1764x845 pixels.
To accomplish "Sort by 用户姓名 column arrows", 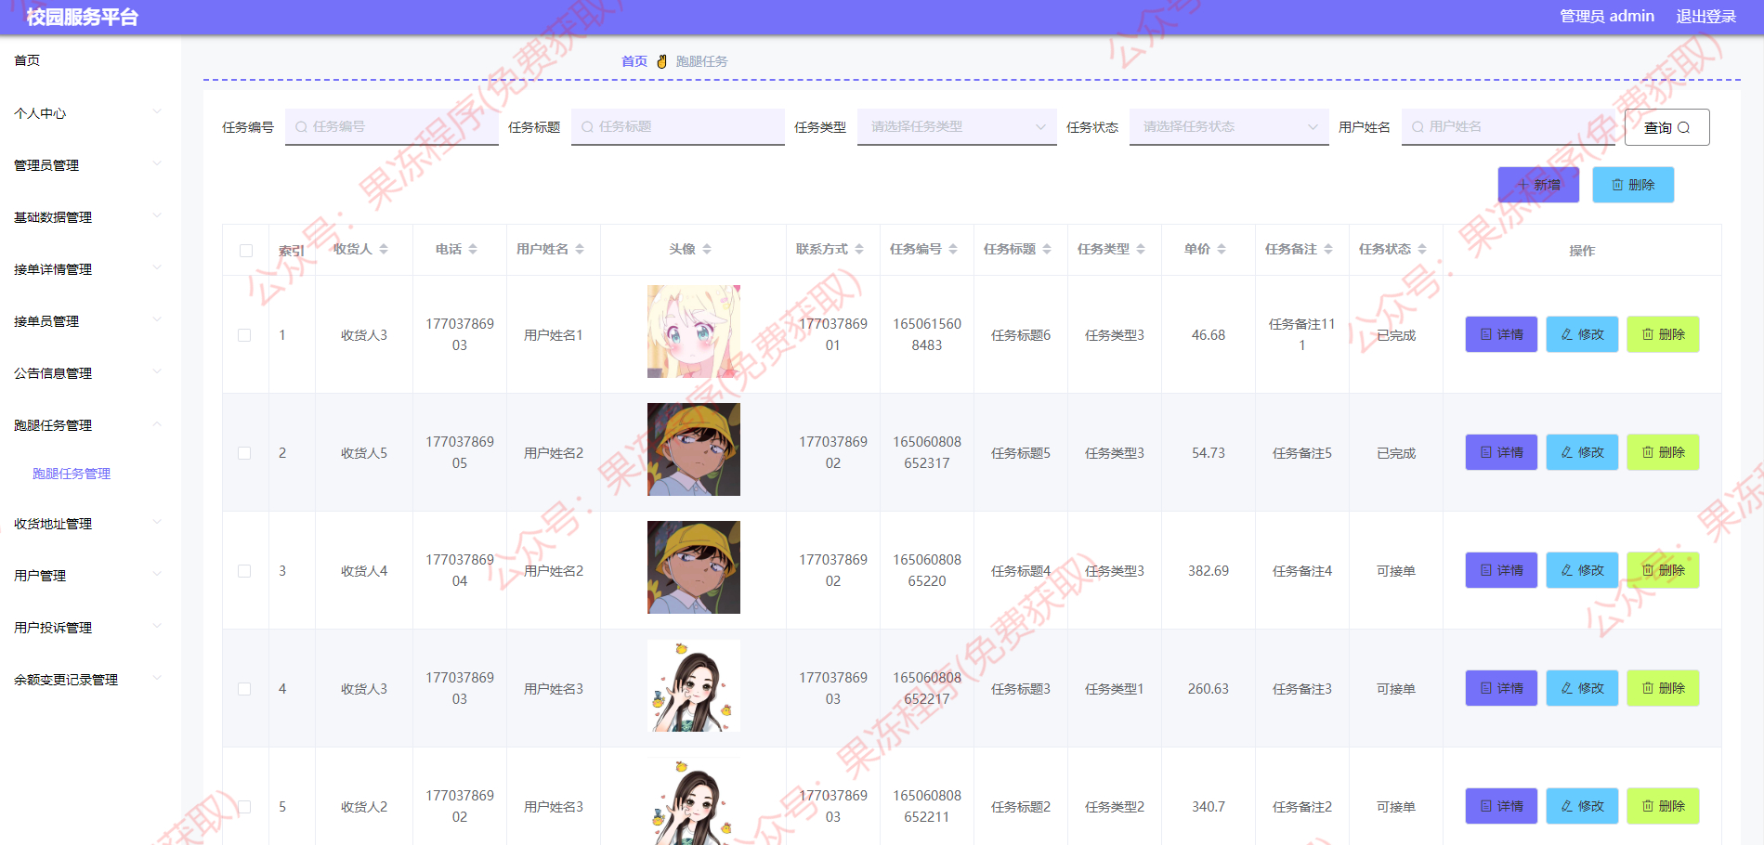I will click(580, 249).
